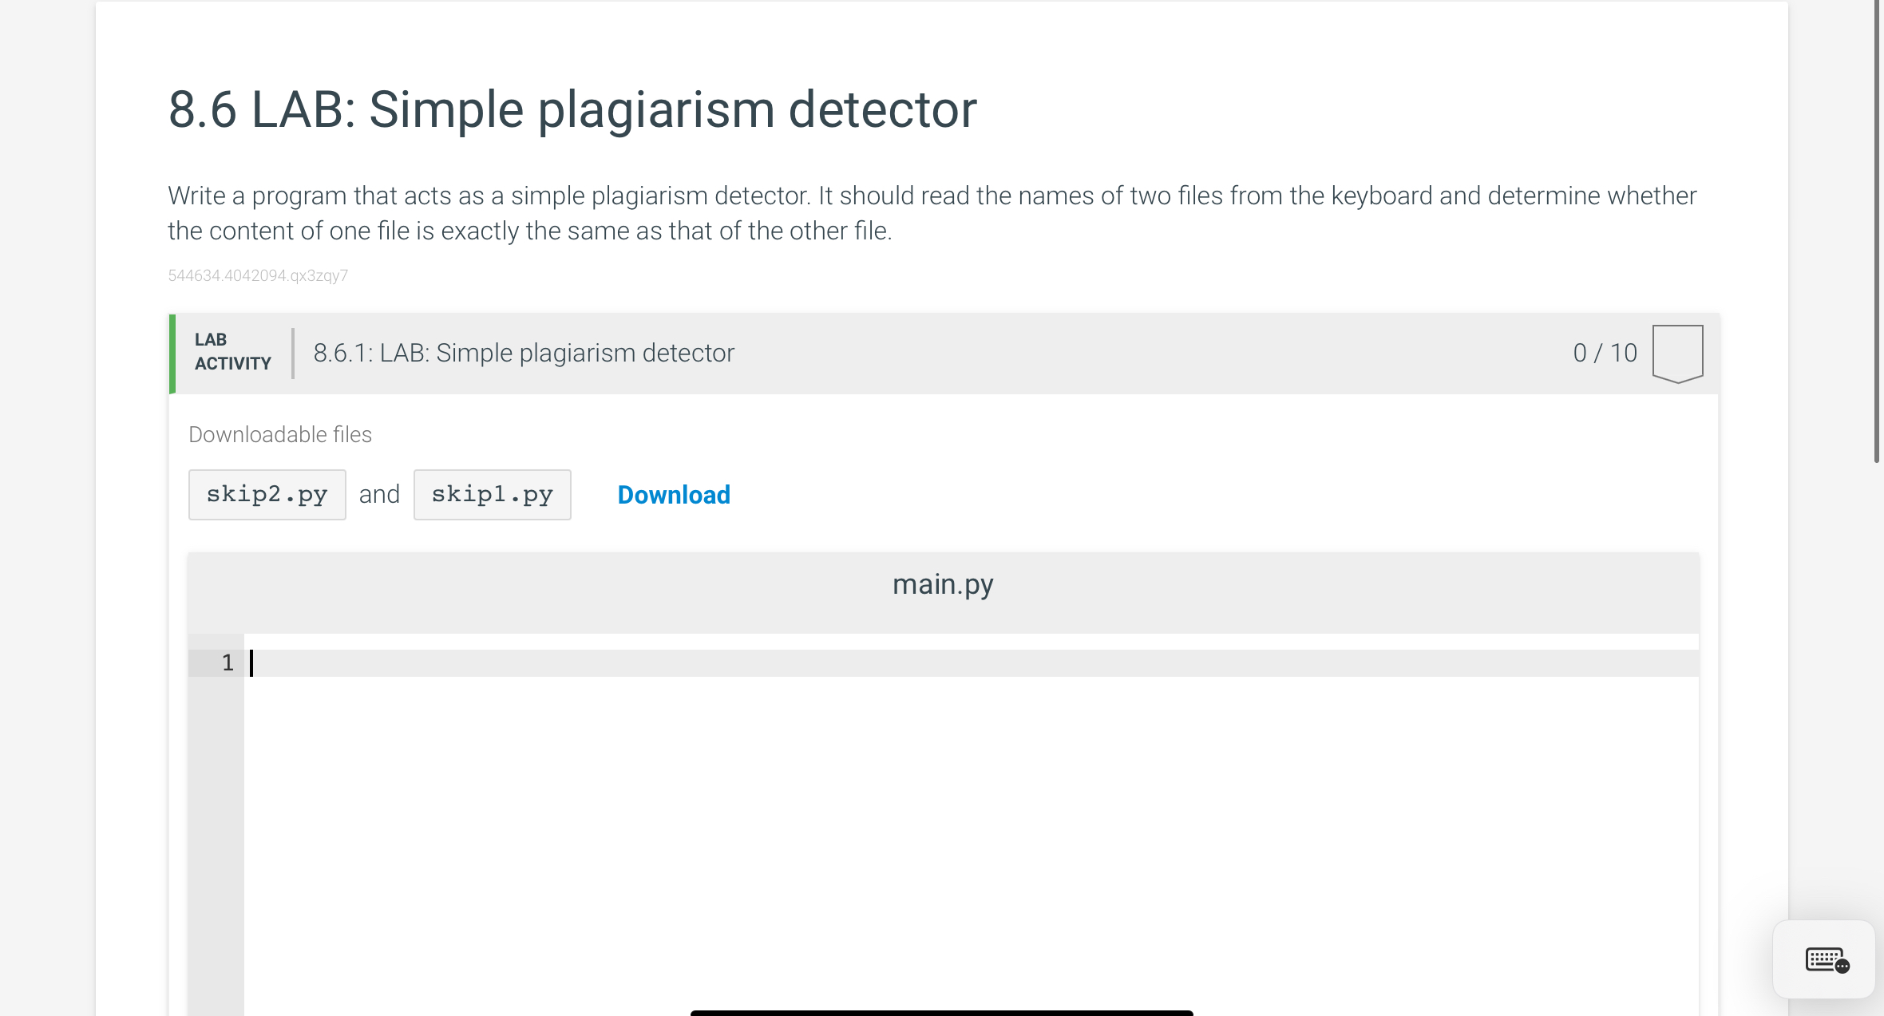Click the Download link for the downloadable files
The image size is (1884, 1016).
click(673, 495)
